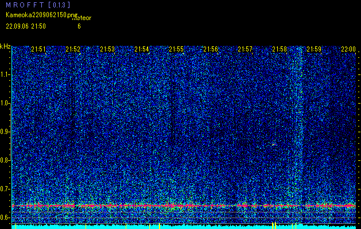Click the 21:53 time label
Image resolution: width=361 pixels, height=229 pixels.
pos(107,49)
